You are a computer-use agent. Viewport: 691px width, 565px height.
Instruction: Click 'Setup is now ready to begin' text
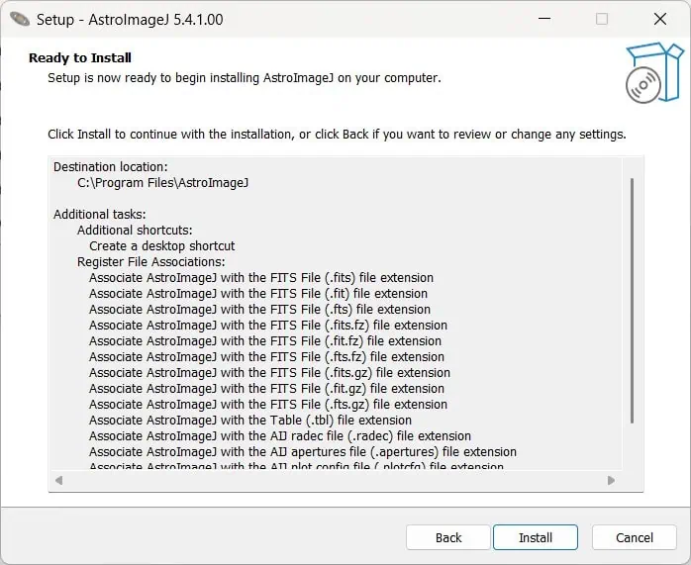tap(245, 78)
